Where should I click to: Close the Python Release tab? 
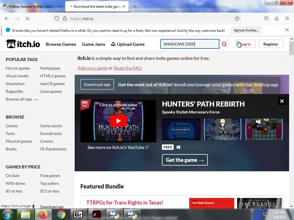tap(59, 6)
